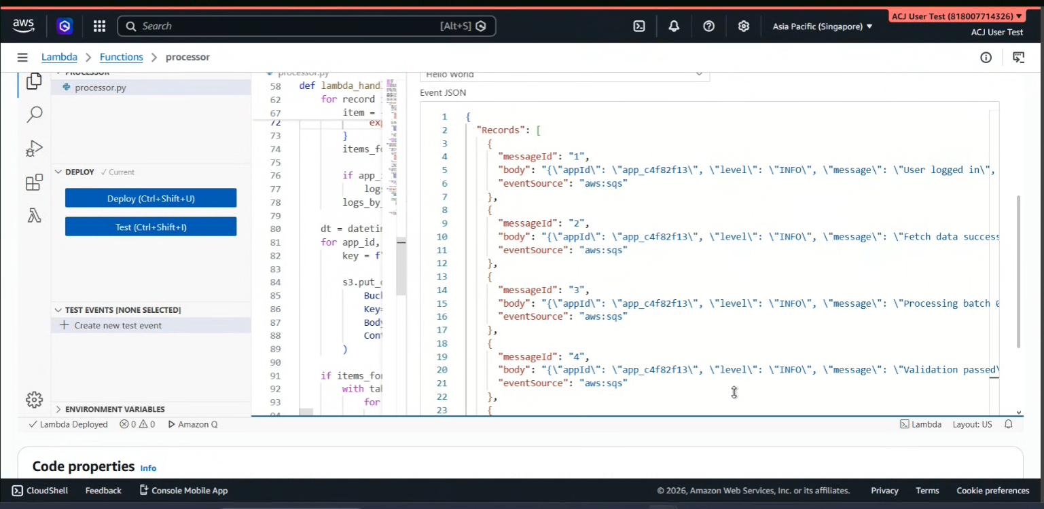Open the Asia Pacific (Singapore) region dropdown
The width and height of the screenshot is (1044, 509).
coord(822,26)
